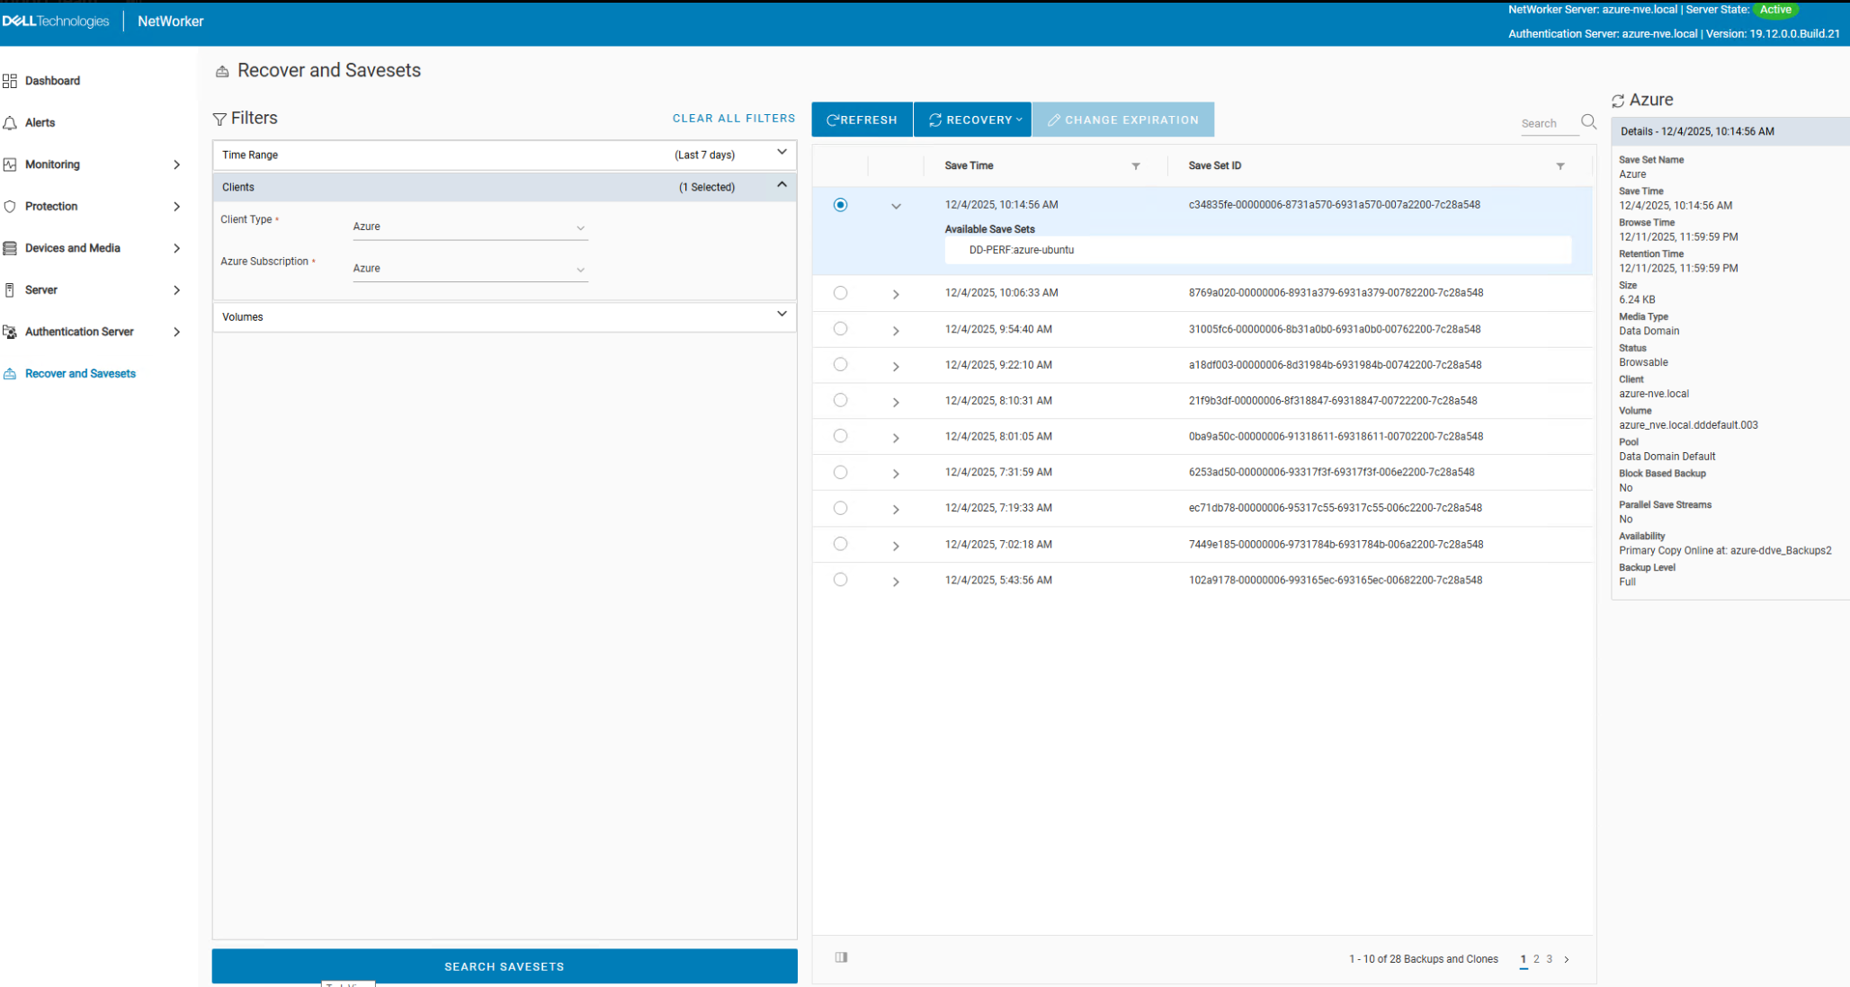Screen dimensions: 1850x987
Task: Collapse the Time Range filter section
Action: [x=782, y=153]
